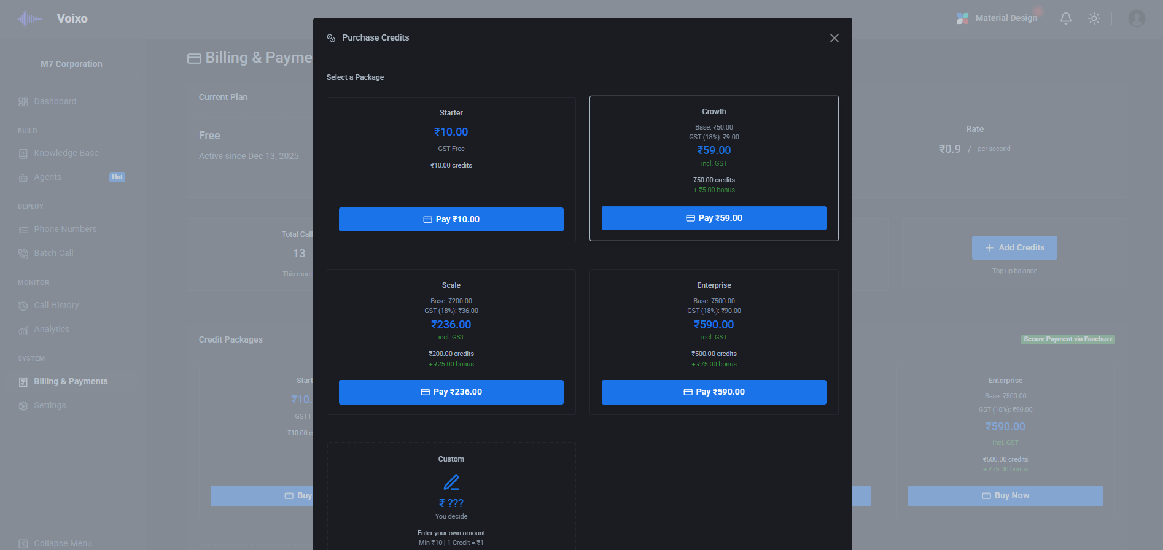Viewport: 1163px width, 550px height.
Task: Open Material Design theme selector
Action: (997, 18)
